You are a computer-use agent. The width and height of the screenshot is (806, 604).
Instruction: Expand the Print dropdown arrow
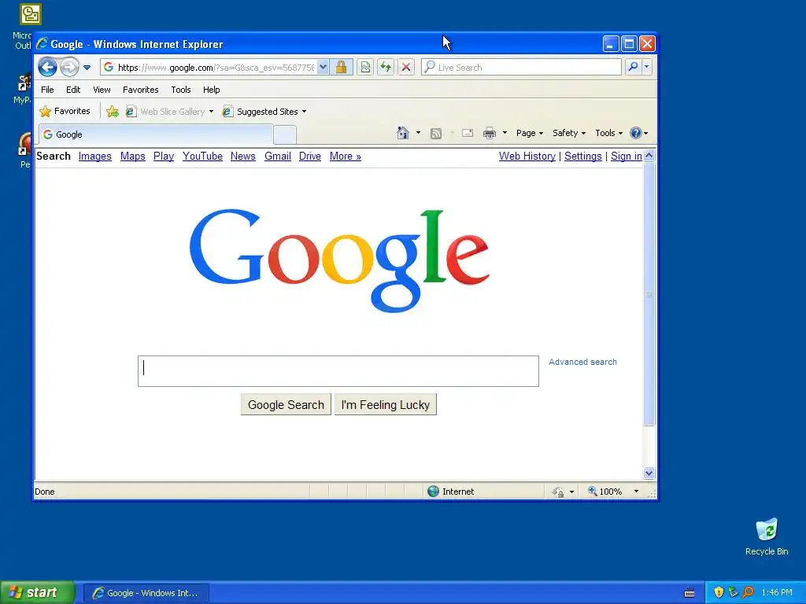coord(505,133)
